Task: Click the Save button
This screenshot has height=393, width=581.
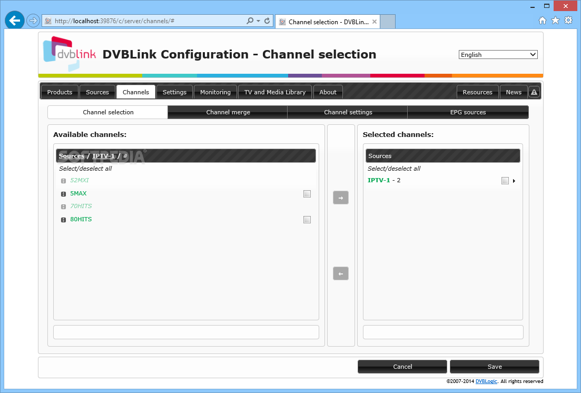Action: [495, 366]
